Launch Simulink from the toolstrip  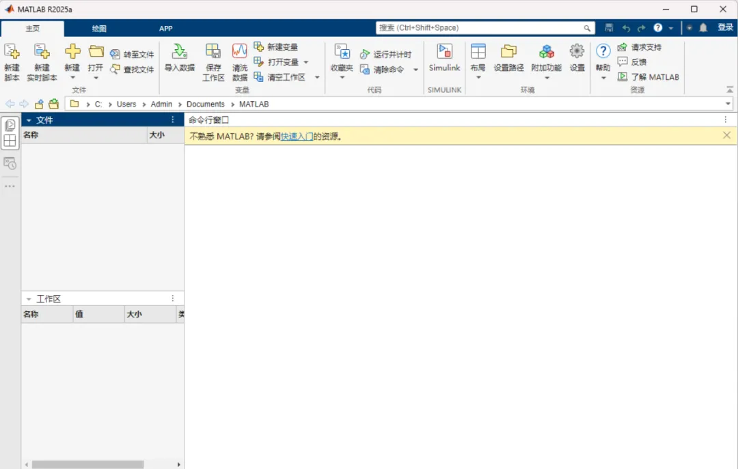[x=444, y=58]
